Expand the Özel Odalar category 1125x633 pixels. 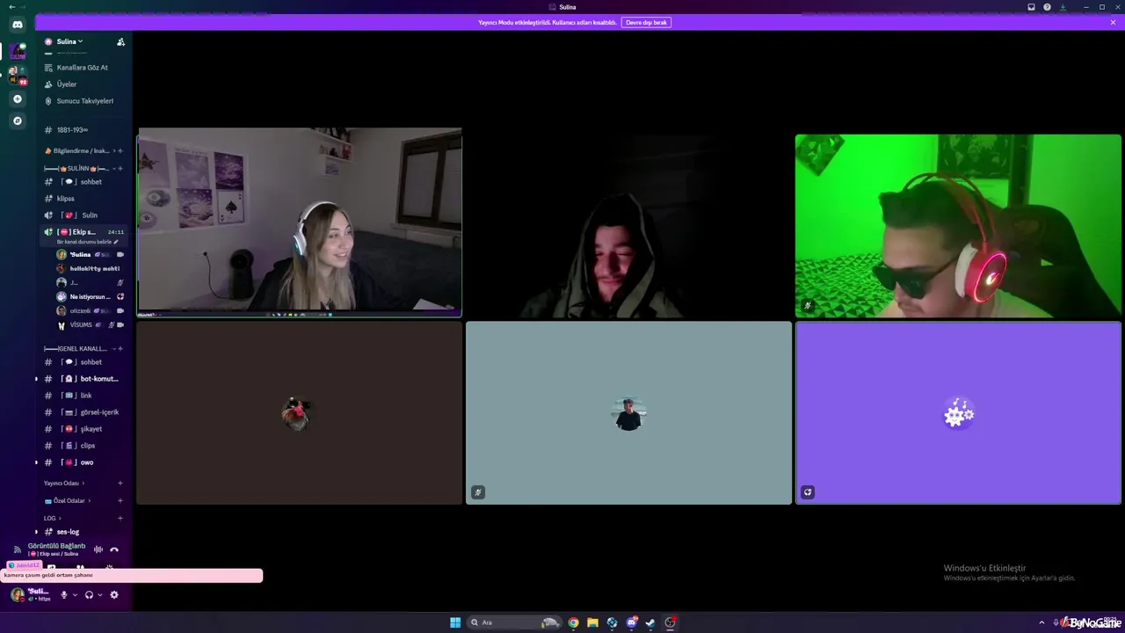click(68, 501)
